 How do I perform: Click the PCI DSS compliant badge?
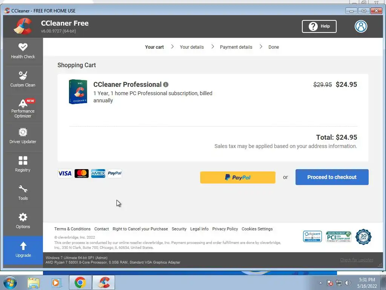point(339,237)
